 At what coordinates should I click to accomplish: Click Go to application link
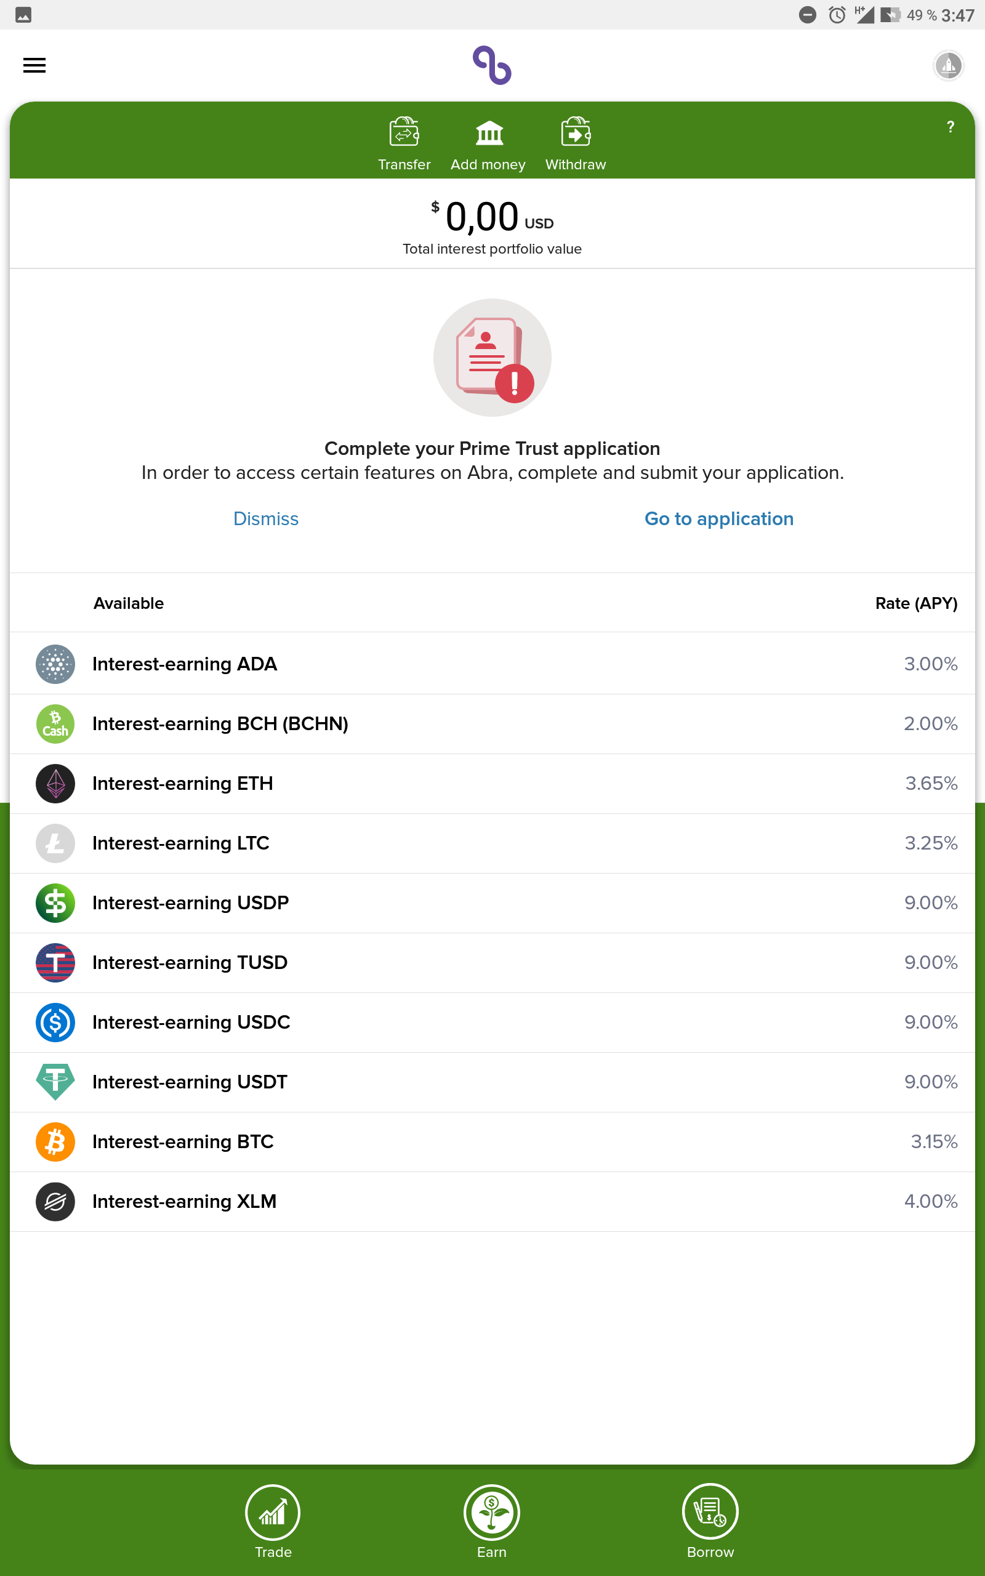718,519
